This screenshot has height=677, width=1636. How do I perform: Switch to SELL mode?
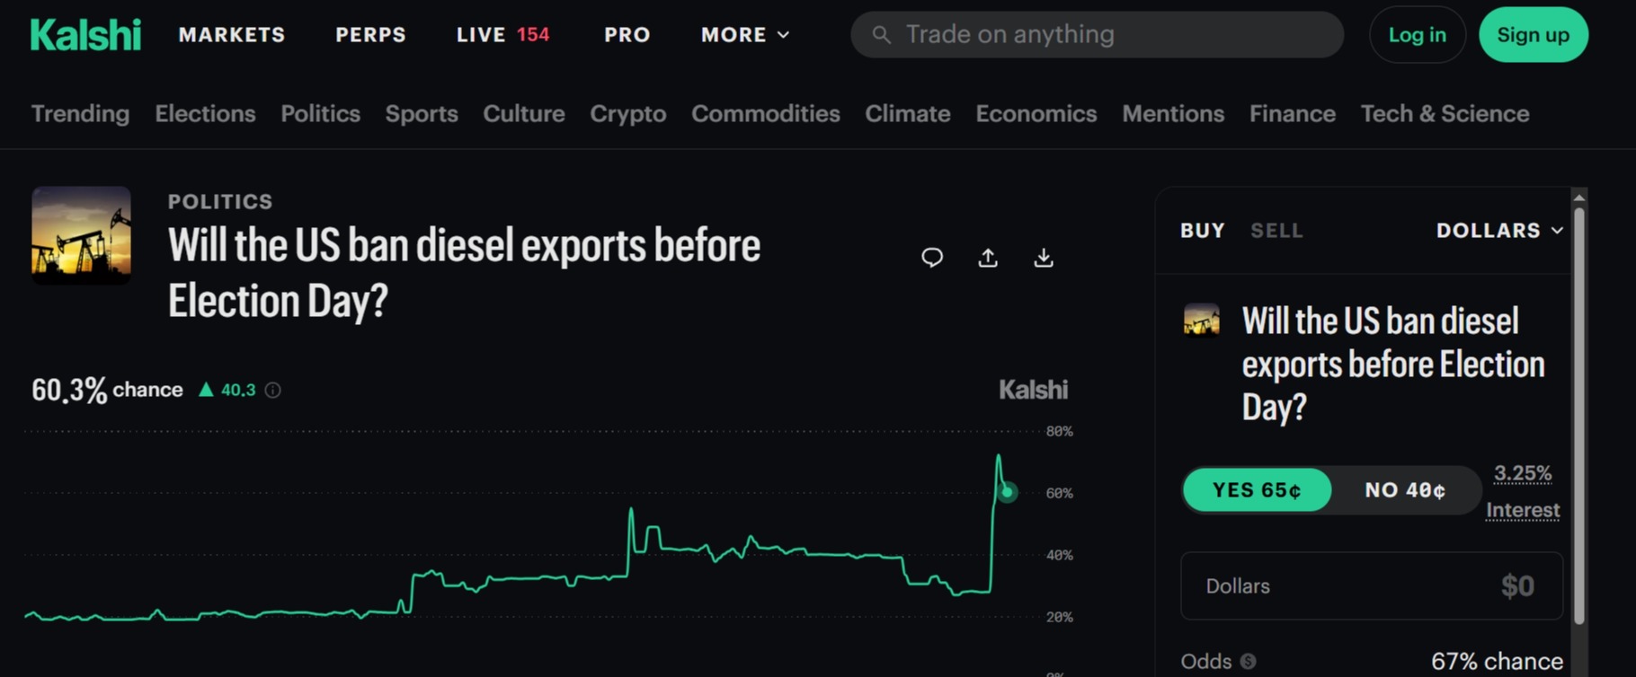tap(1276, 231)
